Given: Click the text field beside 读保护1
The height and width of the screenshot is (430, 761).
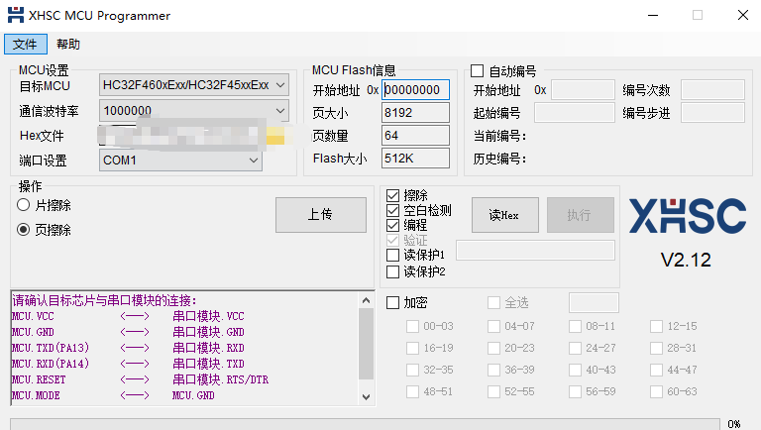Looking at the screenshot, I should (535, 250).
